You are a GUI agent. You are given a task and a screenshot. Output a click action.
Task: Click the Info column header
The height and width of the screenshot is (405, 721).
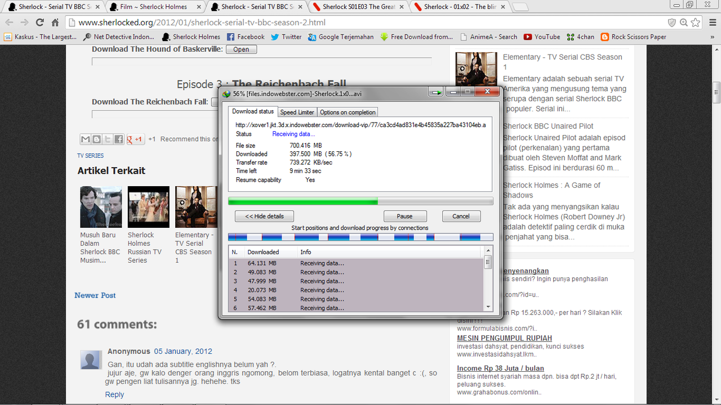[390, 252]
